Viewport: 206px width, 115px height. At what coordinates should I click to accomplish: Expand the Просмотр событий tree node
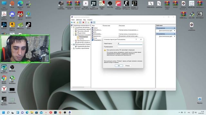pos(74,31)
